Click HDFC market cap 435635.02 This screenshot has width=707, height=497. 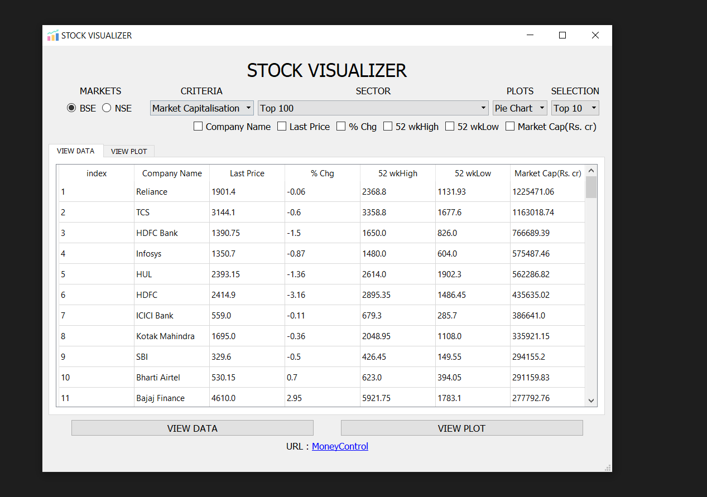pos(548,295)
